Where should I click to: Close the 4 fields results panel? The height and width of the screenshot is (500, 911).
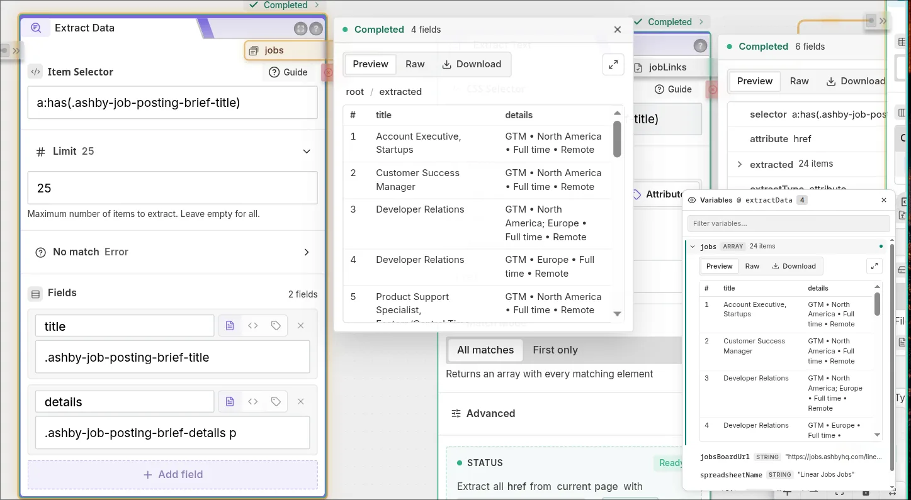(618, 30)
